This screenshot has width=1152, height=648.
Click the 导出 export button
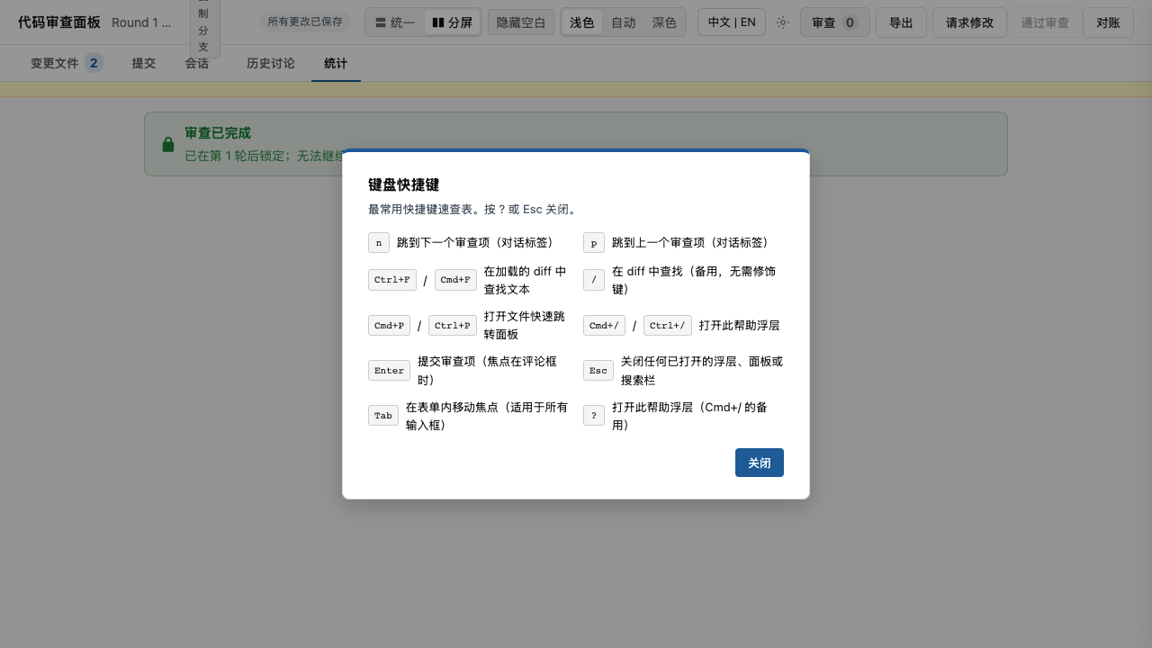[901, 22]
